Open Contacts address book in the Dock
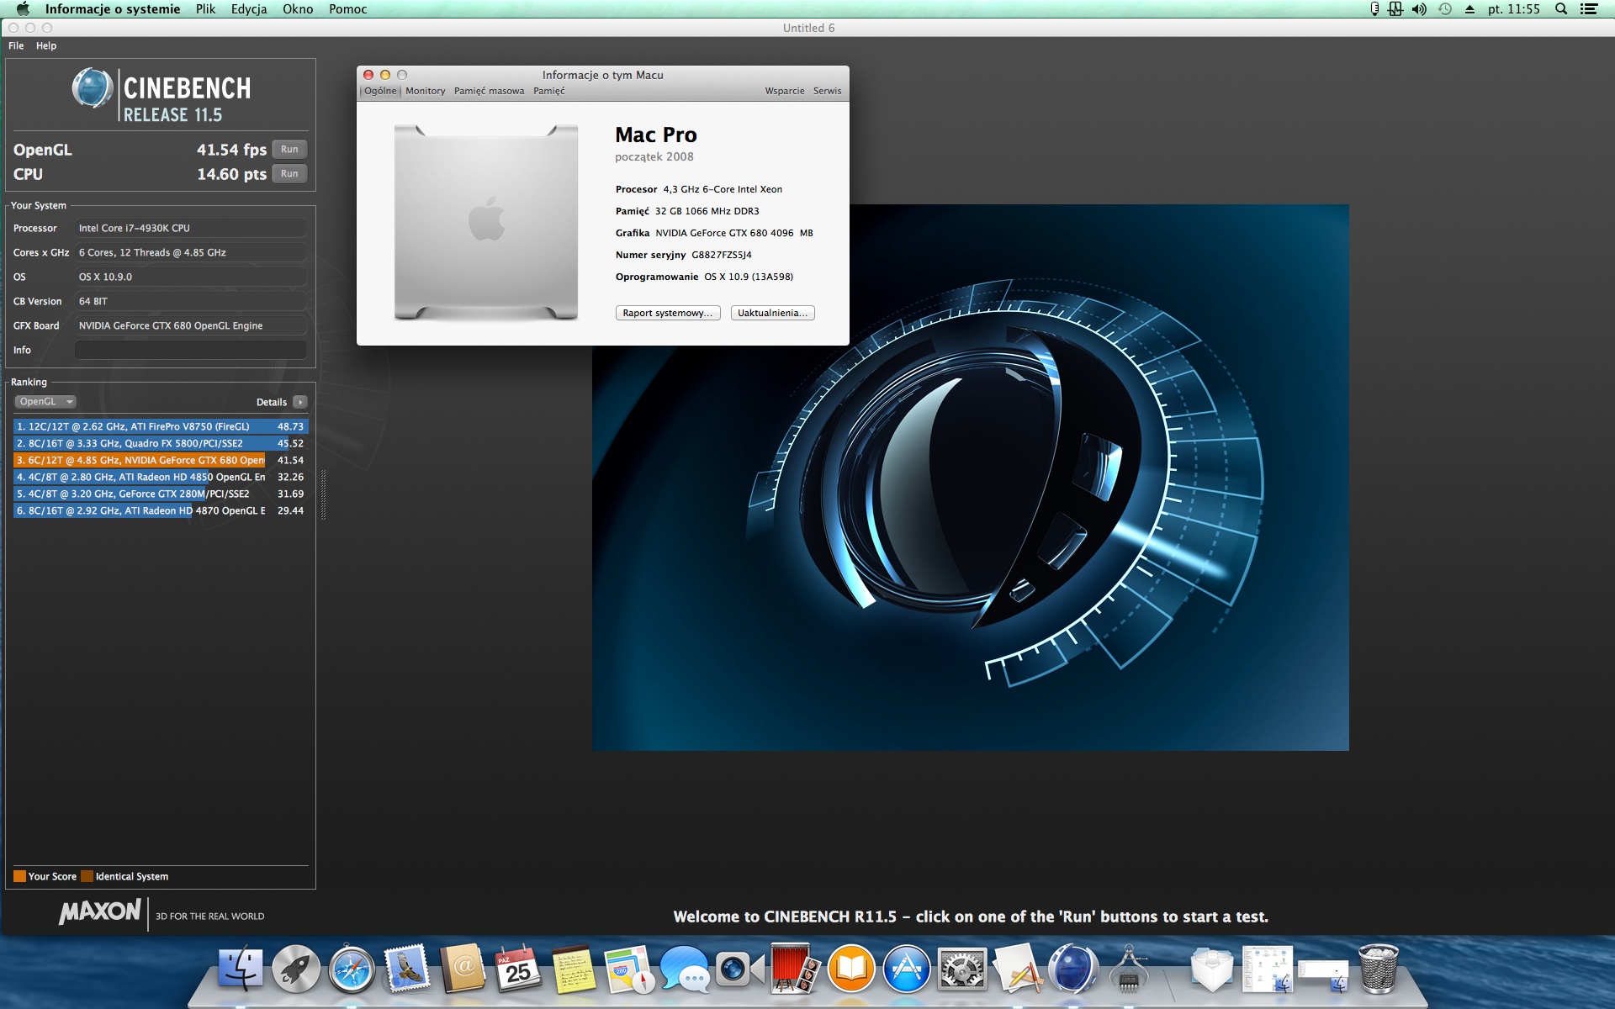The width and height of the screenshot is (1615, 1009). click(463, 969)
